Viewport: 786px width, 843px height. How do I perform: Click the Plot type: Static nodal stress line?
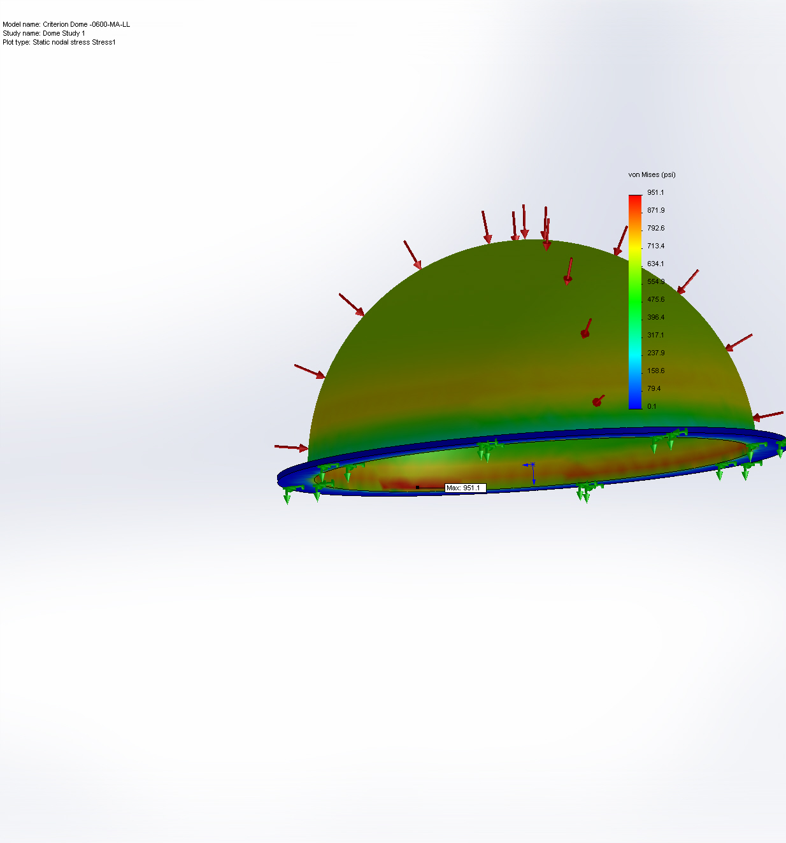[59, 42]
